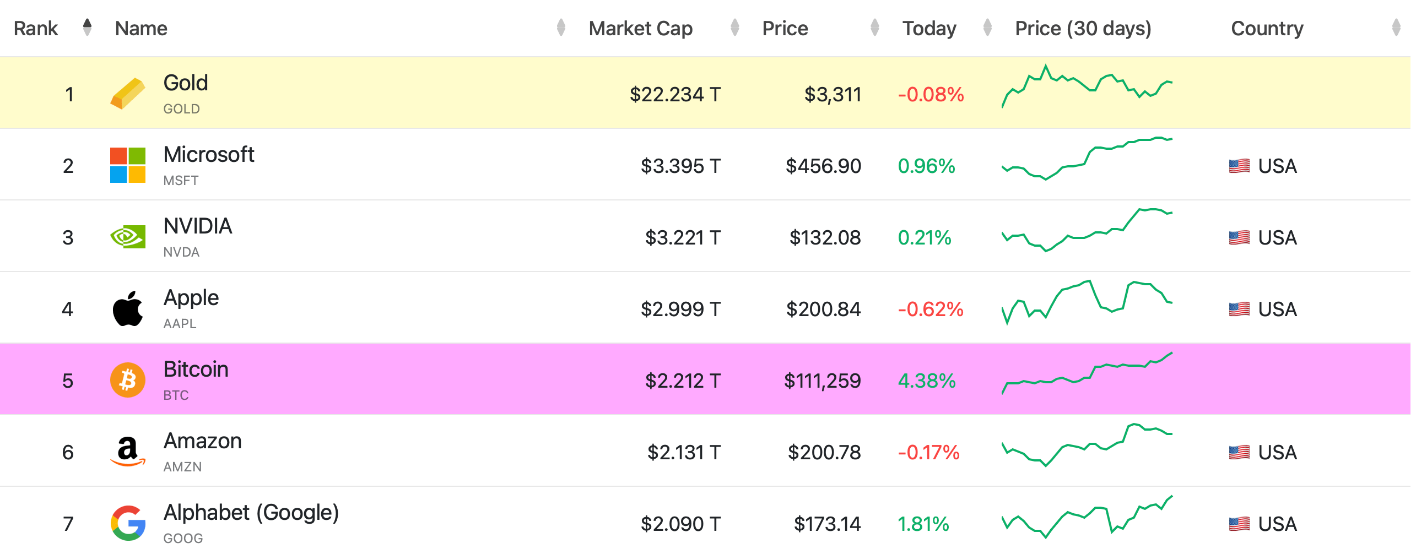Click the BTC ticker symbol
This screenshot has height=554, width=1416.
point(176,395)
